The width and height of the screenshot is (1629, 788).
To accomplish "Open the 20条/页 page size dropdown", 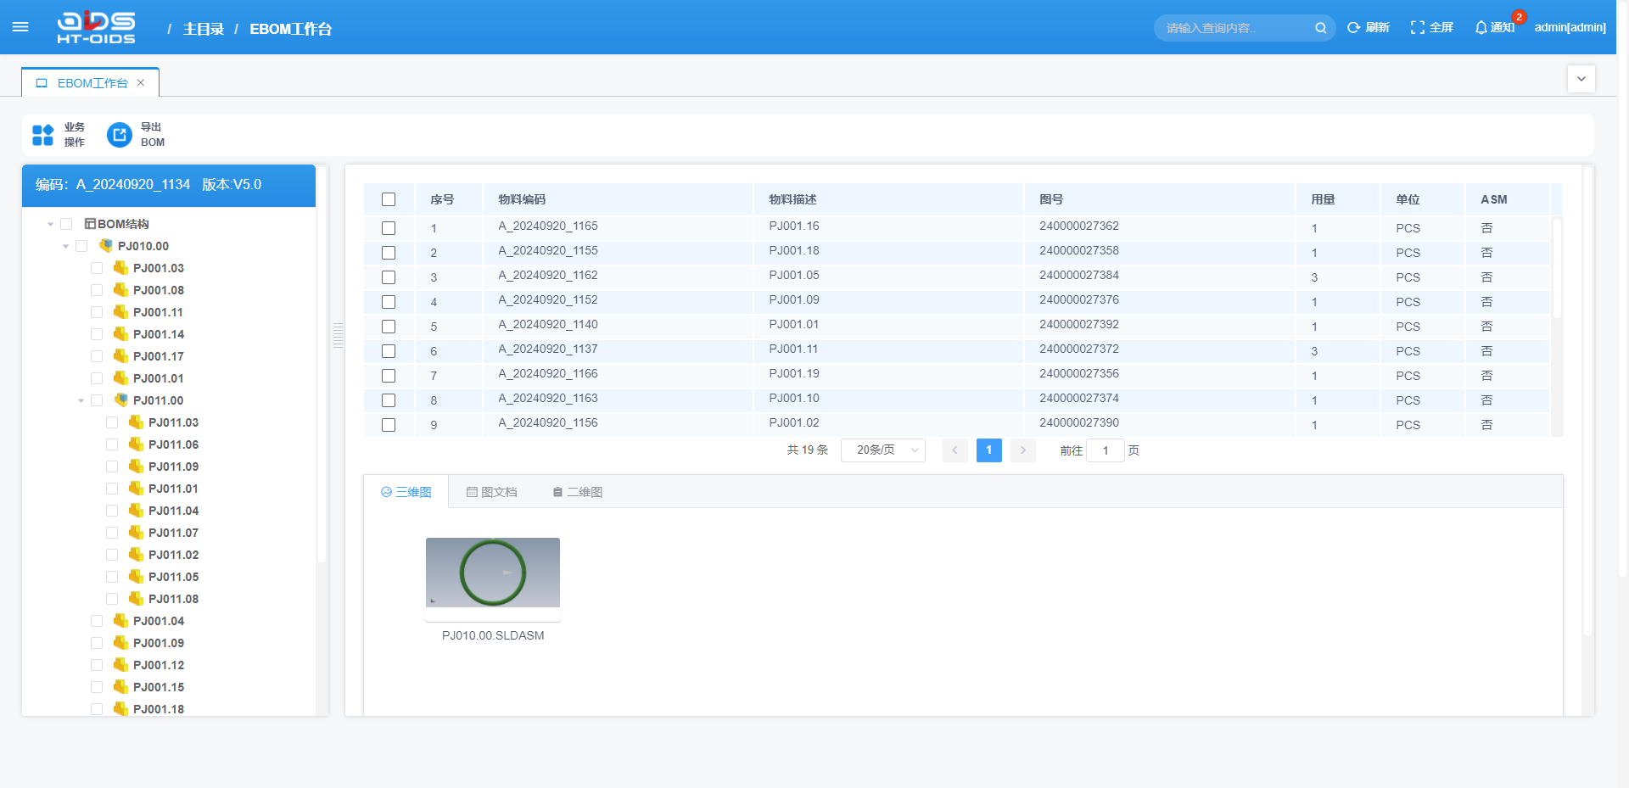I will [x=882, y=450].
